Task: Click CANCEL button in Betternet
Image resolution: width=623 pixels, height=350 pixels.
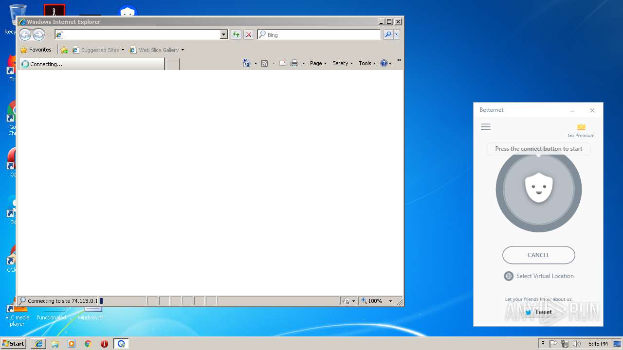Action: click(539, 255)
